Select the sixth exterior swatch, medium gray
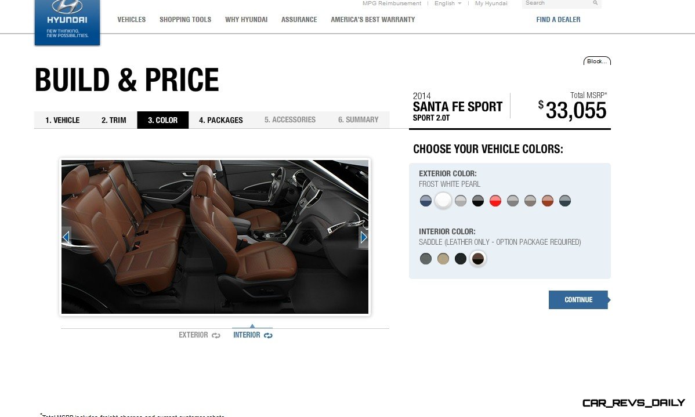 click(x=512, y=201)
